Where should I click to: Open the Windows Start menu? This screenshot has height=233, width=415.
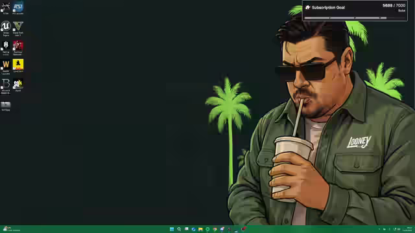click(172, 229)
